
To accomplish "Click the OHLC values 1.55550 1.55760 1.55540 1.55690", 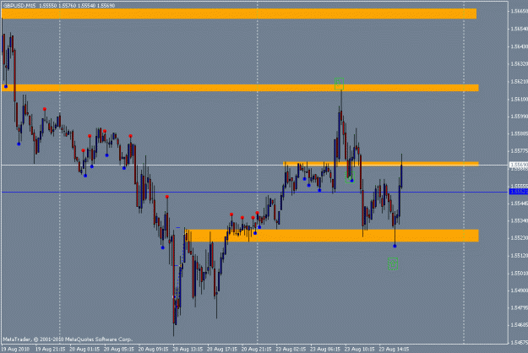I will pyautogui.click(x=77, y=6).
